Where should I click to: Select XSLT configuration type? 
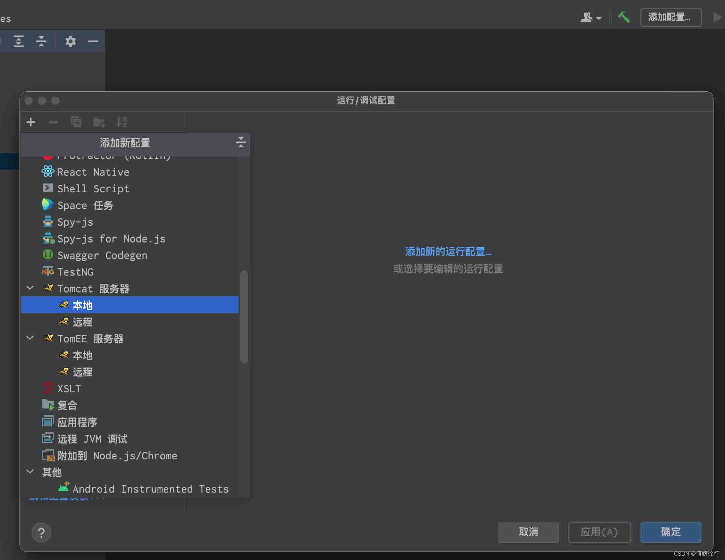coord(130,388)
